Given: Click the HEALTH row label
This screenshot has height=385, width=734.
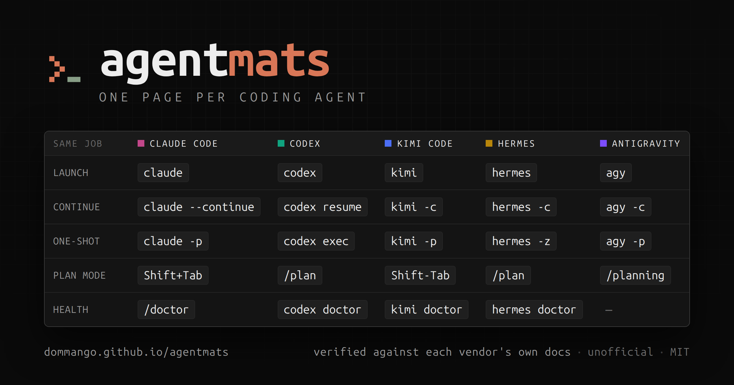Looking at the screenshot, I should click(71, 310).
